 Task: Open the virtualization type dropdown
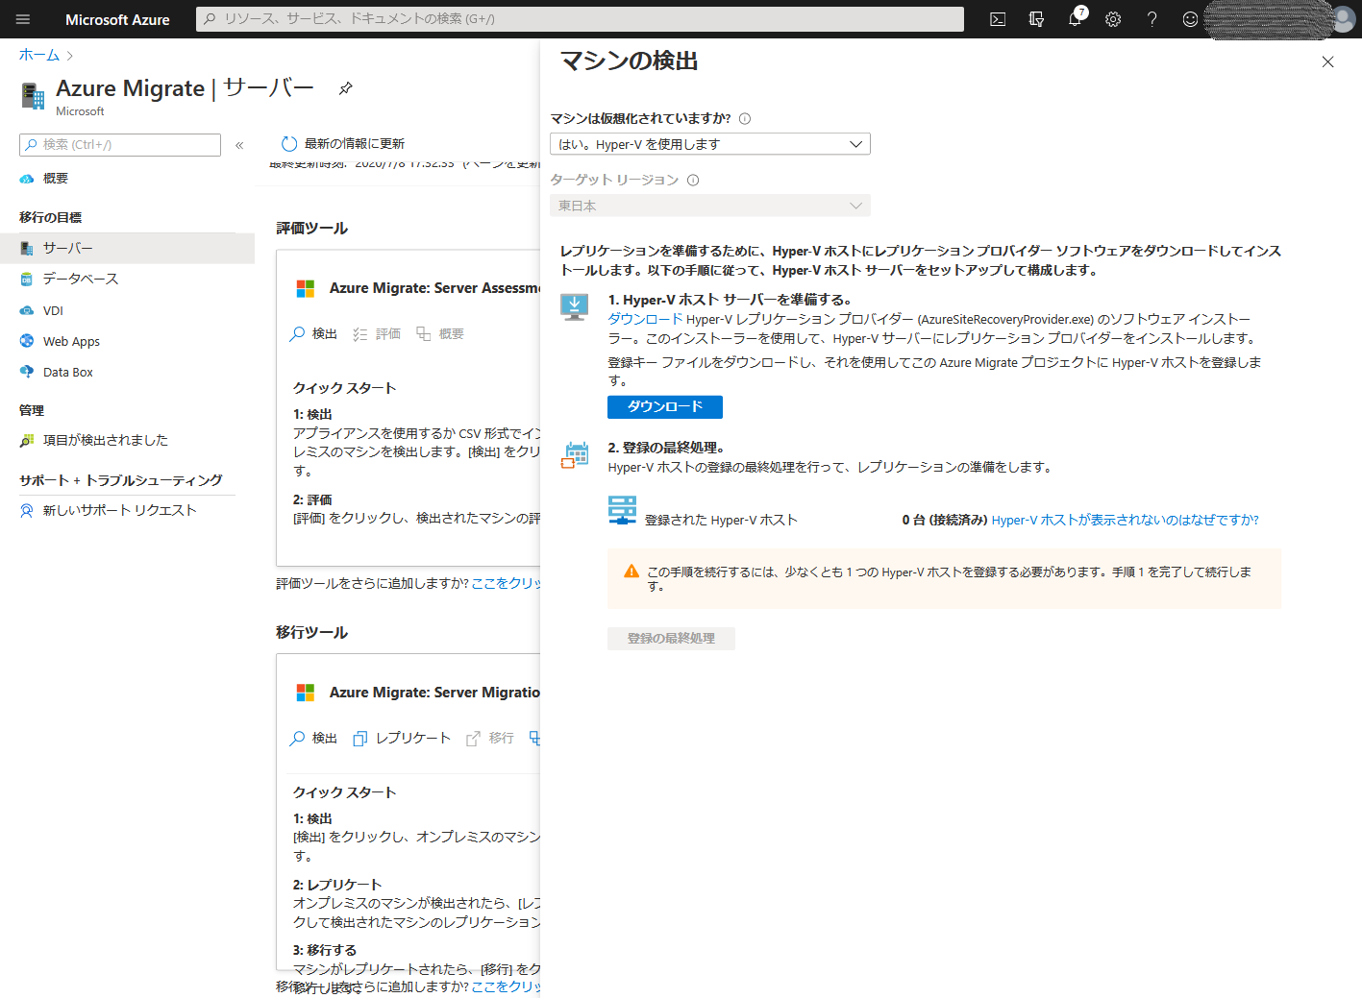710,144
